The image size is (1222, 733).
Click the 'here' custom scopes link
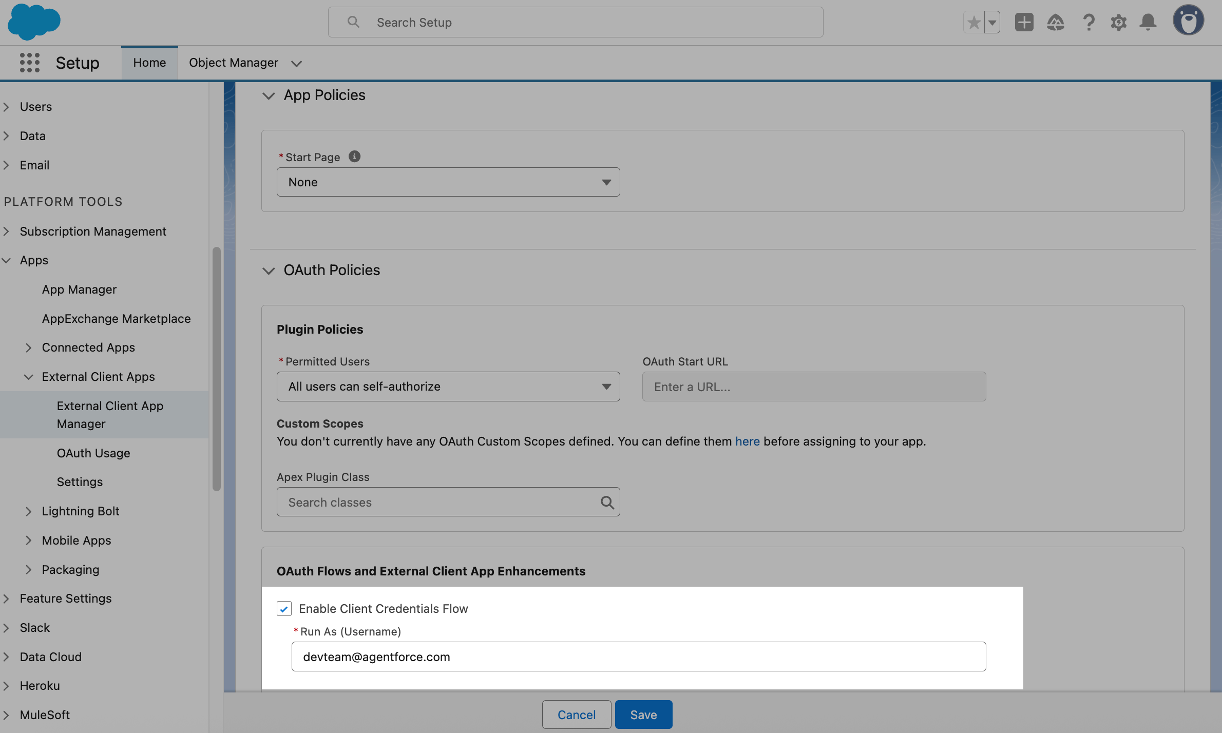tap(747, 441)
